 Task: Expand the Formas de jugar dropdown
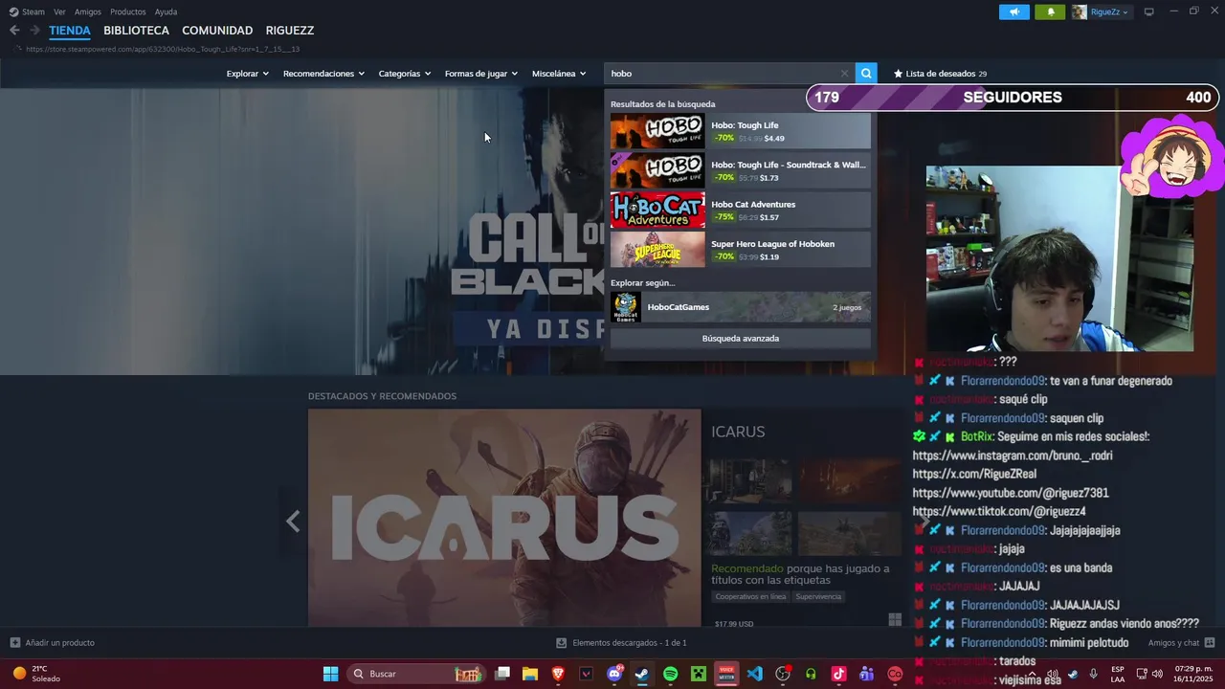[x=480, y=74]
